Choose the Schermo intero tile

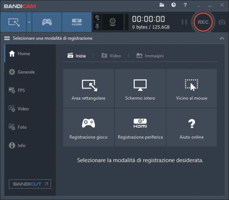point(140,88)
